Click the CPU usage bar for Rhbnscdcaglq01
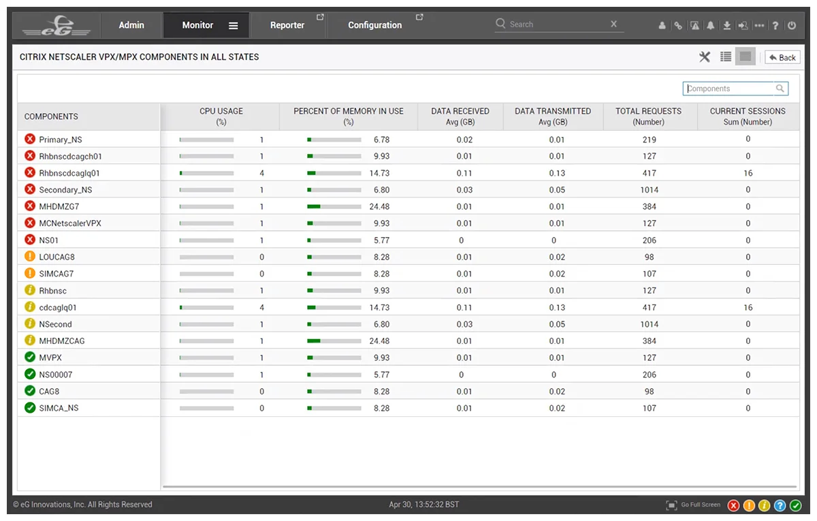817x521 pixels. 206,173
